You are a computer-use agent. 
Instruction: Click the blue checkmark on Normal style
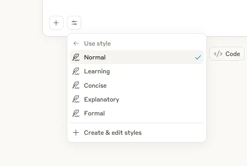[198, 58]
